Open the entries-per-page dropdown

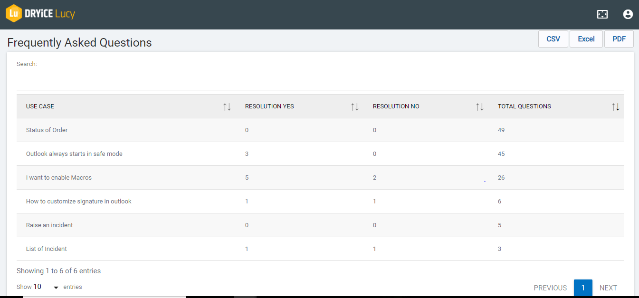pos(46,287)
